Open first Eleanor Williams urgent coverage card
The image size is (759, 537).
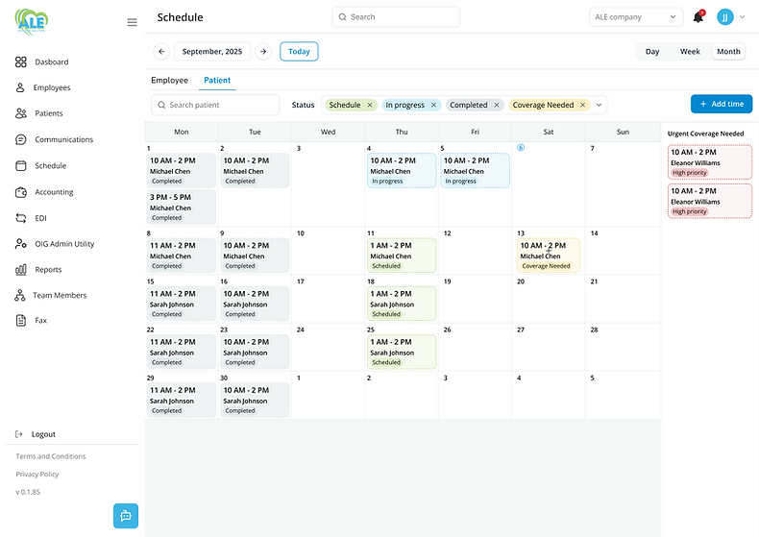[x=710, y=162]
